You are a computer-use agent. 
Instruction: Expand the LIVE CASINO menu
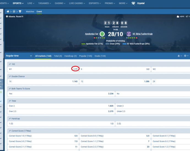(77, 3)
